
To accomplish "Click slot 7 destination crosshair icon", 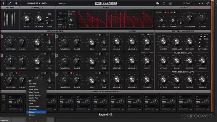I will [x=123, y=109].
